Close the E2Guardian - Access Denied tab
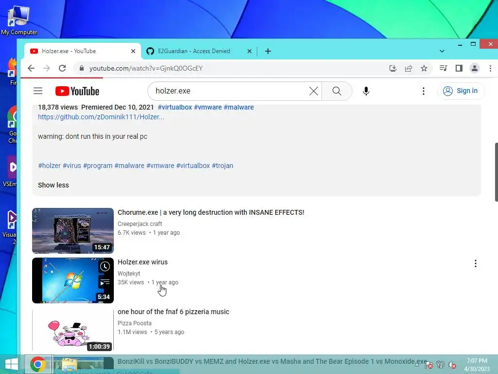The height and width of the screenshot is (374, 498). click(249, 51)
